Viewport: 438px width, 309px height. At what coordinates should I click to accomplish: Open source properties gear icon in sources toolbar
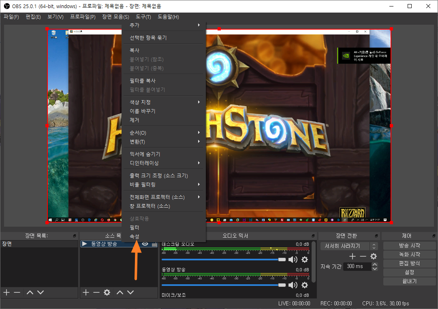(107, 292)
